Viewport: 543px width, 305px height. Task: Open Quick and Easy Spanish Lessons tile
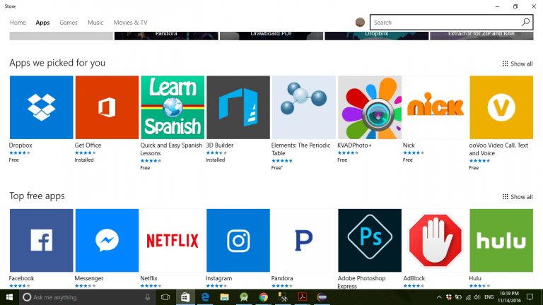tap(173, 107)
